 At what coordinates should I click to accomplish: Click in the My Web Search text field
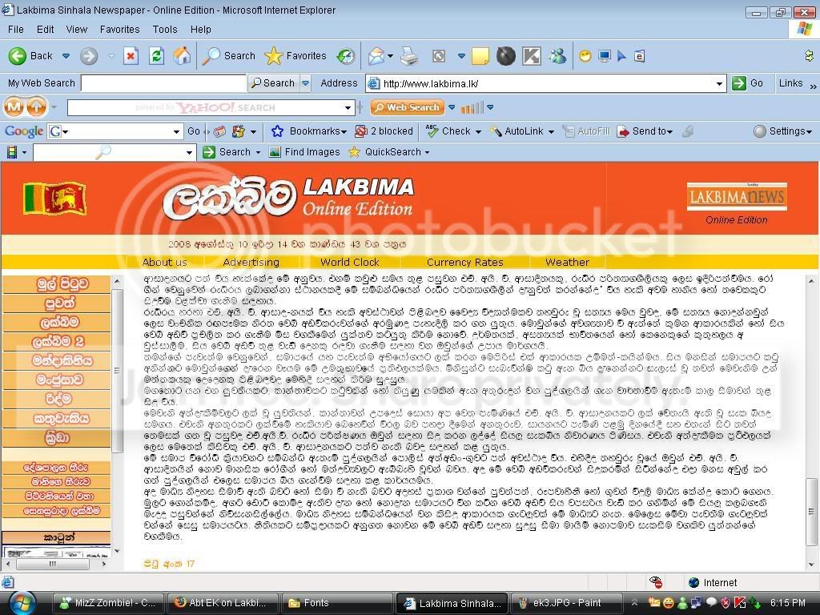coord(163,83)
